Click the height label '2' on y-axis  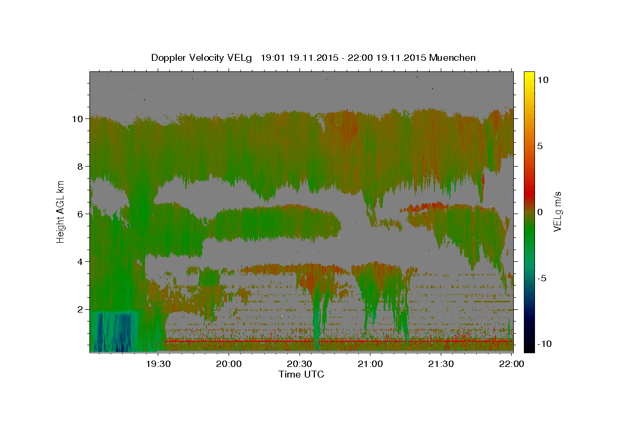[81, 309]
